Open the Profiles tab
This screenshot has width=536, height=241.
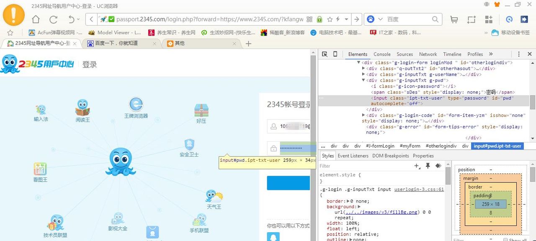tap(475, 54)
